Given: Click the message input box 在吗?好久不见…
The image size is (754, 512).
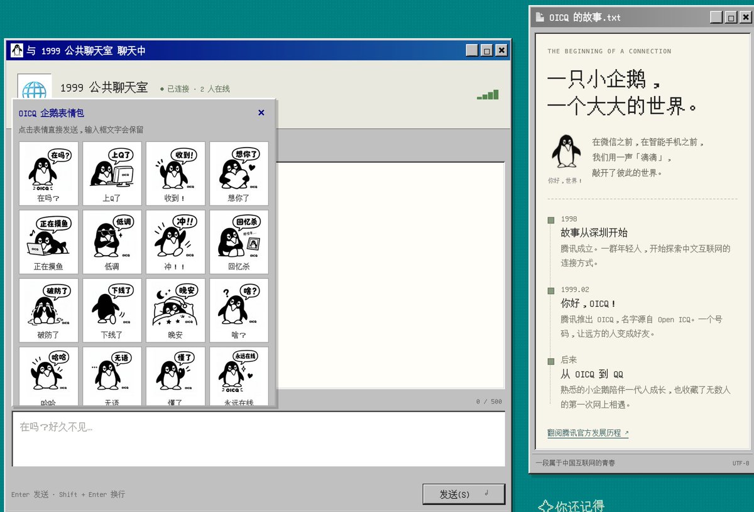Looking at the screenshot, I should click(x=258, y=439).
